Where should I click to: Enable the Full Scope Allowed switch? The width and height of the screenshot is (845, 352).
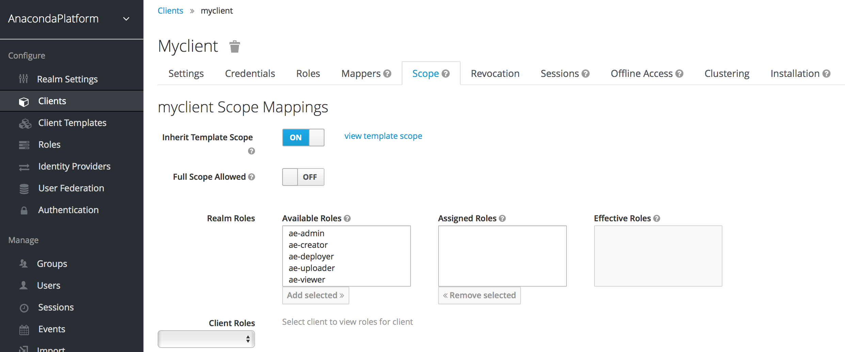303,177
